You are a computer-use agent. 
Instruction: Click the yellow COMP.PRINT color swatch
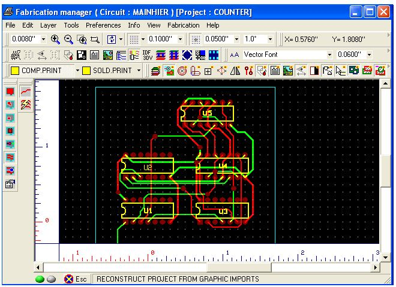(15, 71)
